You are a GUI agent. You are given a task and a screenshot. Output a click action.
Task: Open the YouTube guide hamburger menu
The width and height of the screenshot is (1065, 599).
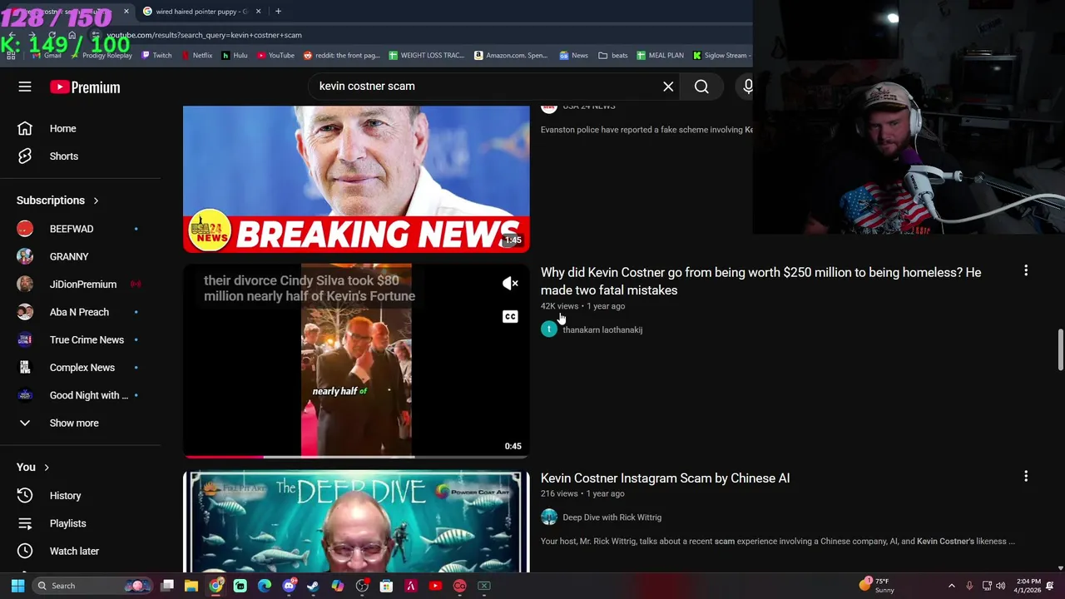[x=25, y=87]
